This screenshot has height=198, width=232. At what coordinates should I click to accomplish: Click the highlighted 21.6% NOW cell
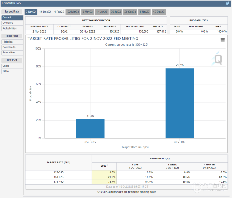point(104,177)
